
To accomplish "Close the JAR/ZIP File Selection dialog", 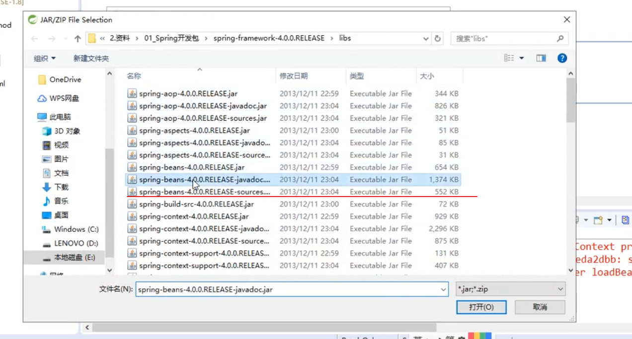I will (567, 20).
